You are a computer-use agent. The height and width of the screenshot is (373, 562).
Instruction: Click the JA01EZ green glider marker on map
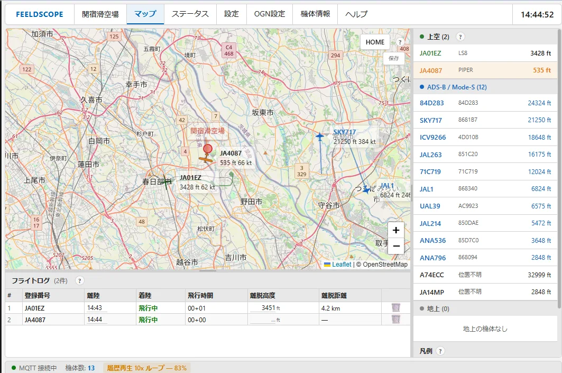click(167, 182)
